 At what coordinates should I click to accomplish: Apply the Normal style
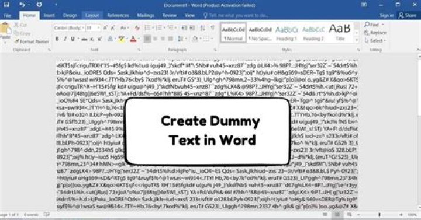(x=233, y=33)
